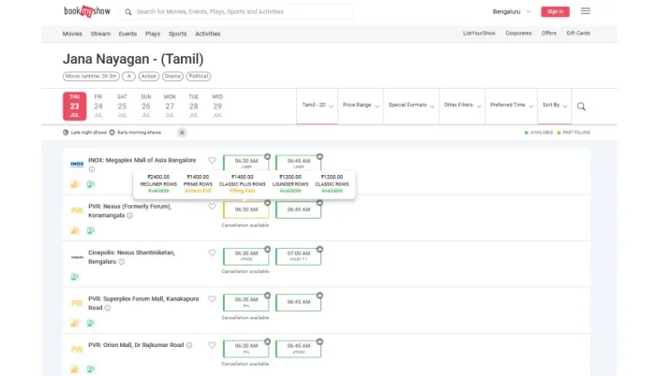Screen dimensions: 670x376
Task: Open the Offers link
Action: coord(549,34)
